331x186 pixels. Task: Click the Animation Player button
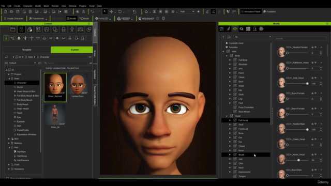coord(251,11)
